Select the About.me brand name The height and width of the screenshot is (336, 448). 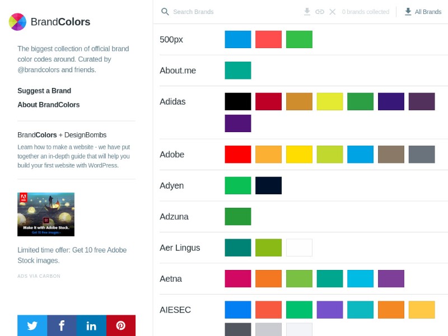point(178,71)
